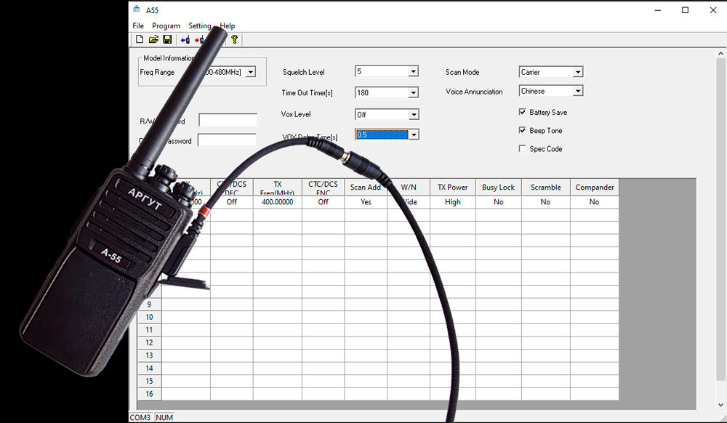Click the Read from radio icon
727x423 pixels.
(185, 39)
